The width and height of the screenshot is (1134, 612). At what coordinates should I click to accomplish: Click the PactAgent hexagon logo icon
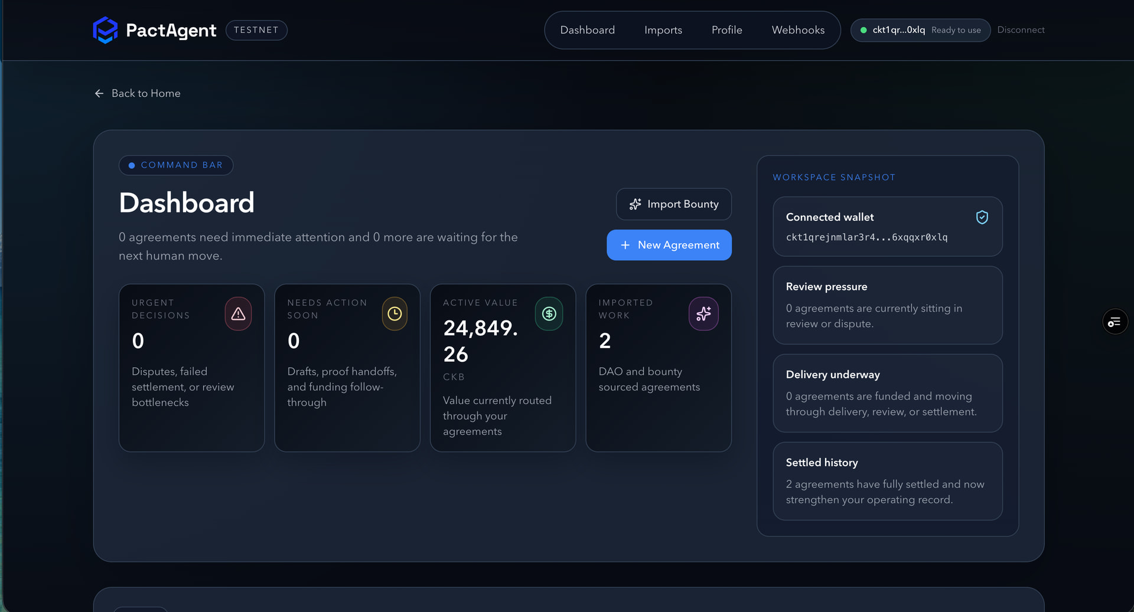pyautogui.click(x=105, y=30)
